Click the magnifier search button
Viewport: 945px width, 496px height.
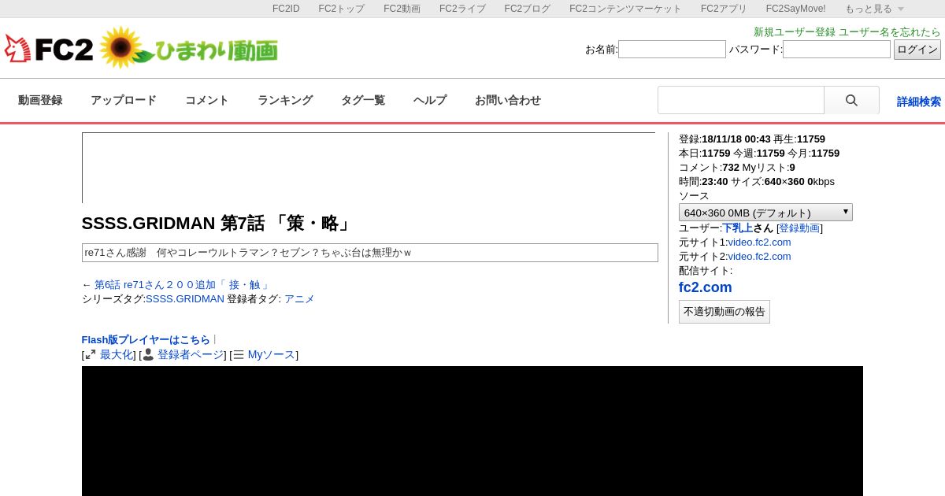pyautogui.click(x=851, y=100)
